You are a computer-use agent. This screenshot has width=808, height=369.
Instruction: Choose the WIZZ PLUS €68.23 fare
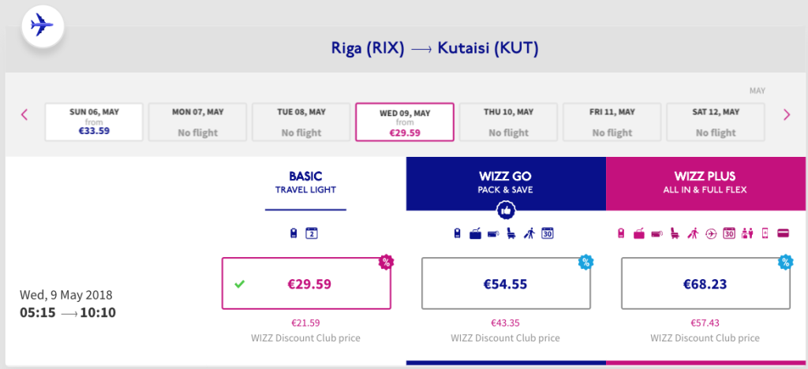click(705, 283)
